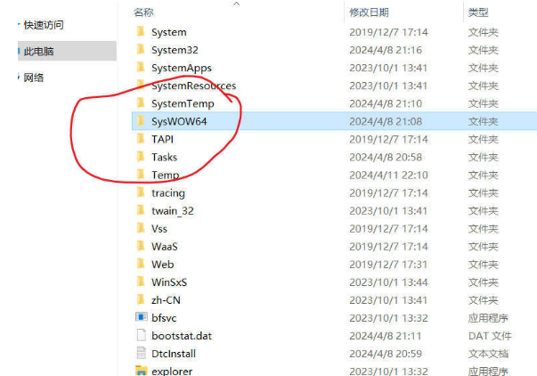This screenshot has width=537, height=376.
Task: Select the Web folder icon
Action: pos(141,264)
